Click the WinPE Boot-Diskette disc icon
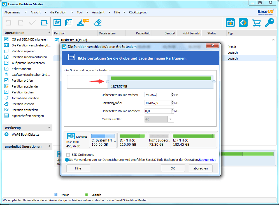 coord(6,134)
